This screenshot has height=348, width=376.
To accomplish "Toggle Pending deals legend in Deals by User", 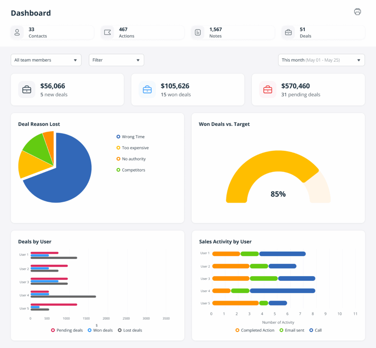I will 67,330.
